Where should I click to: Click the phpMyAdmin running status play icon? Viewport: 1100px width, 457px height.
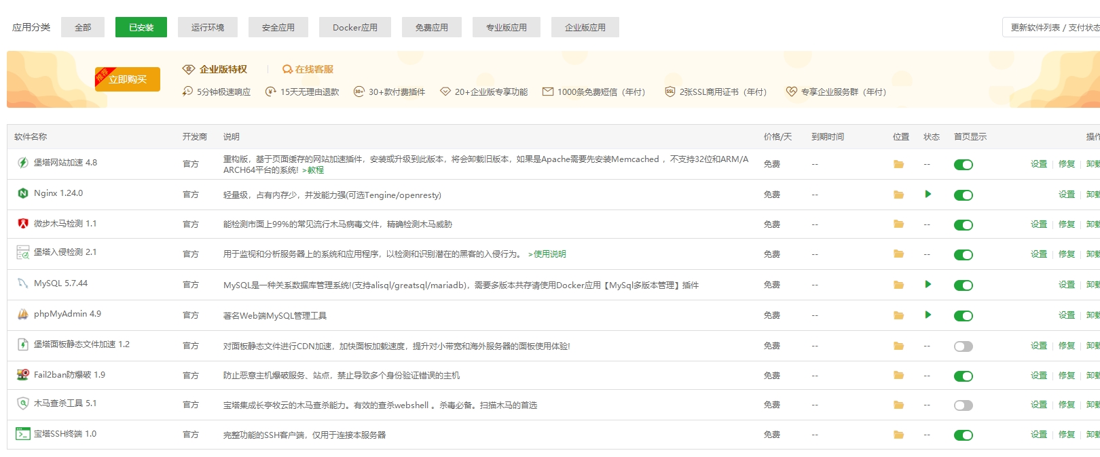[x=928, y=315]
